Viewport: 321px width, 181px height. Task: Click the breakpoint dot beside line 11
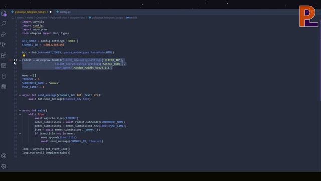(x=10, y=60)
